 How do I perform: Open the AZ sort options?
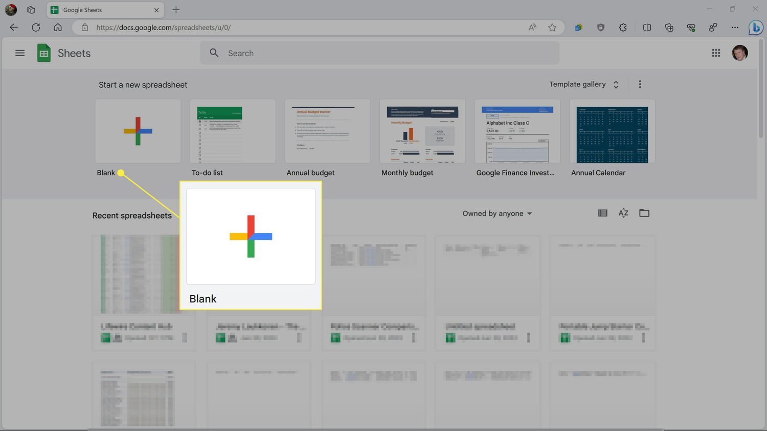pyautogui.click(x=623, y=213)
